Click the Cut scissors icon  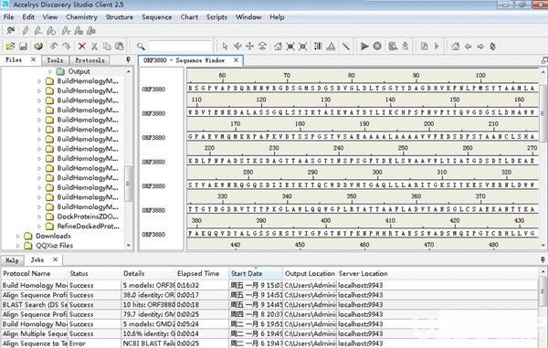pyautogui.click(x=94, y=46)
